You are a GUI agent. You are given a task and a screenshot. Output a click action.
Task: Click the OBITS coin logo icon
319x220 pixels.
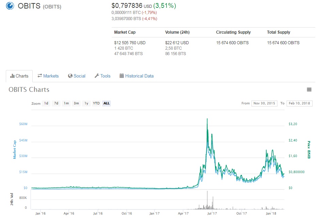click(10, 6)
